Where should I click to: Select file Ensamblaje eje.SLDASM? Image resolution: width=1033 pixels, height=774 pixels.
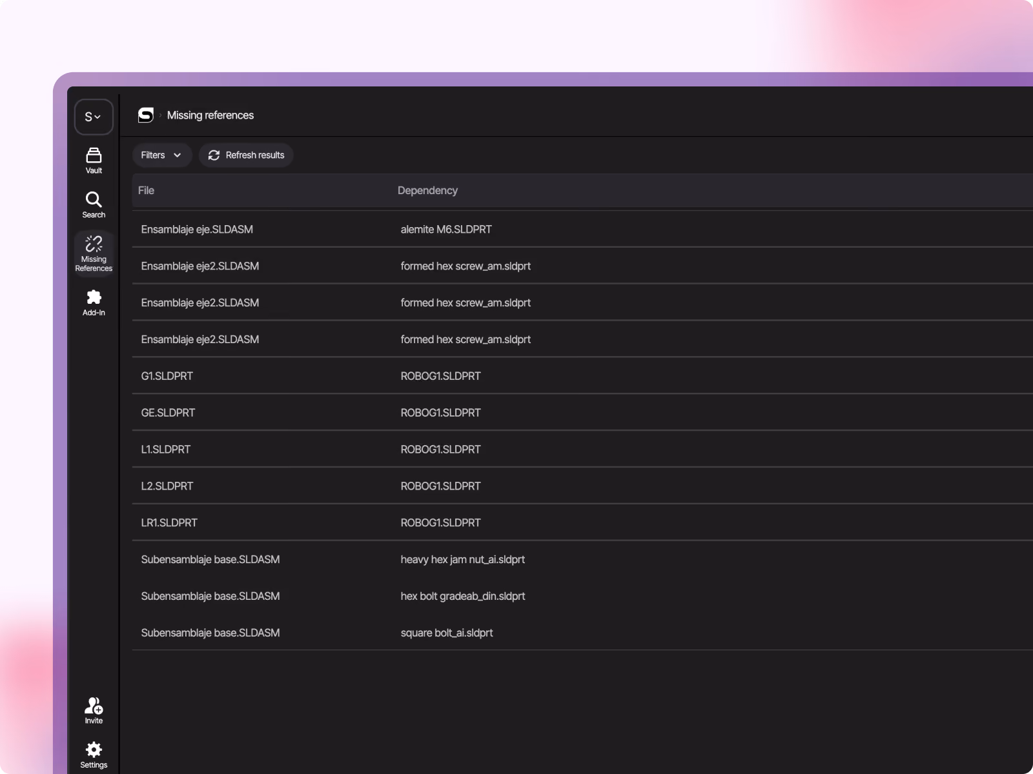pyautogui.click(x=197, y=230)
